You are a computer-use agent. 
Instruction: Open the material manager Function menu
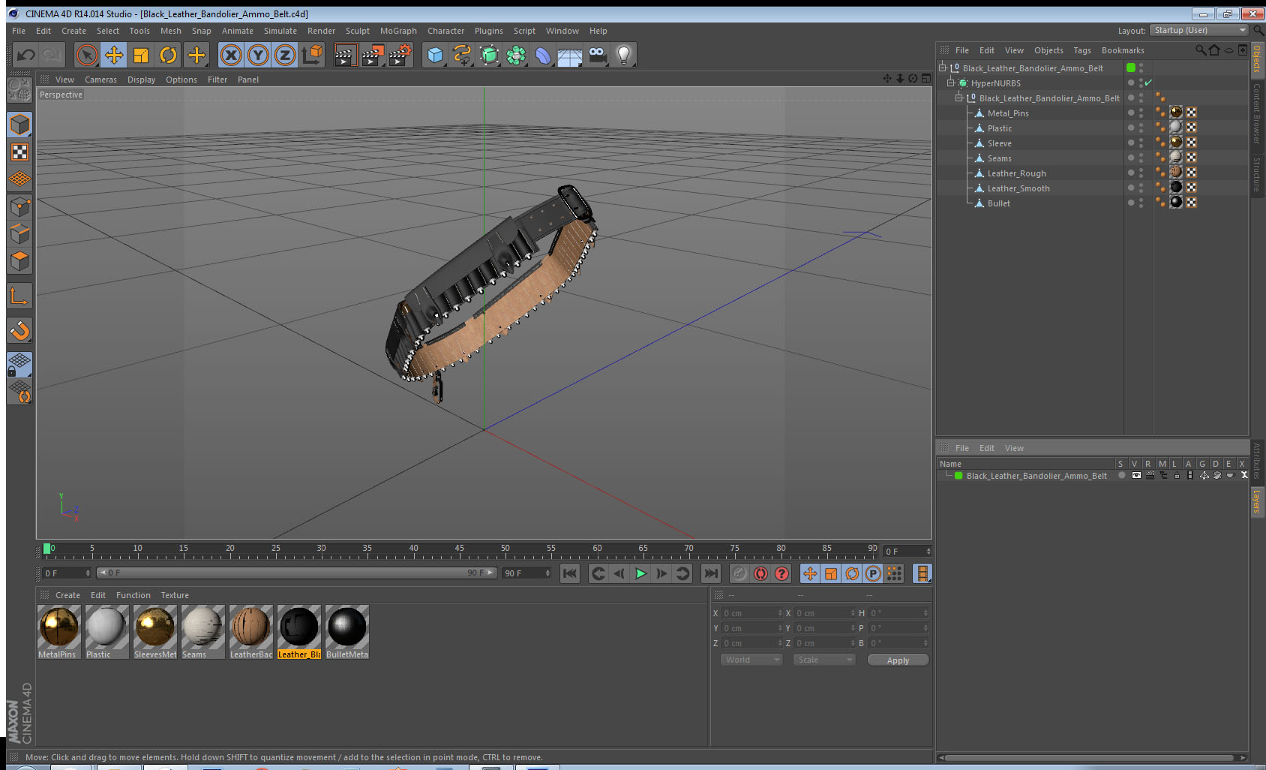(x=133, y=595)
